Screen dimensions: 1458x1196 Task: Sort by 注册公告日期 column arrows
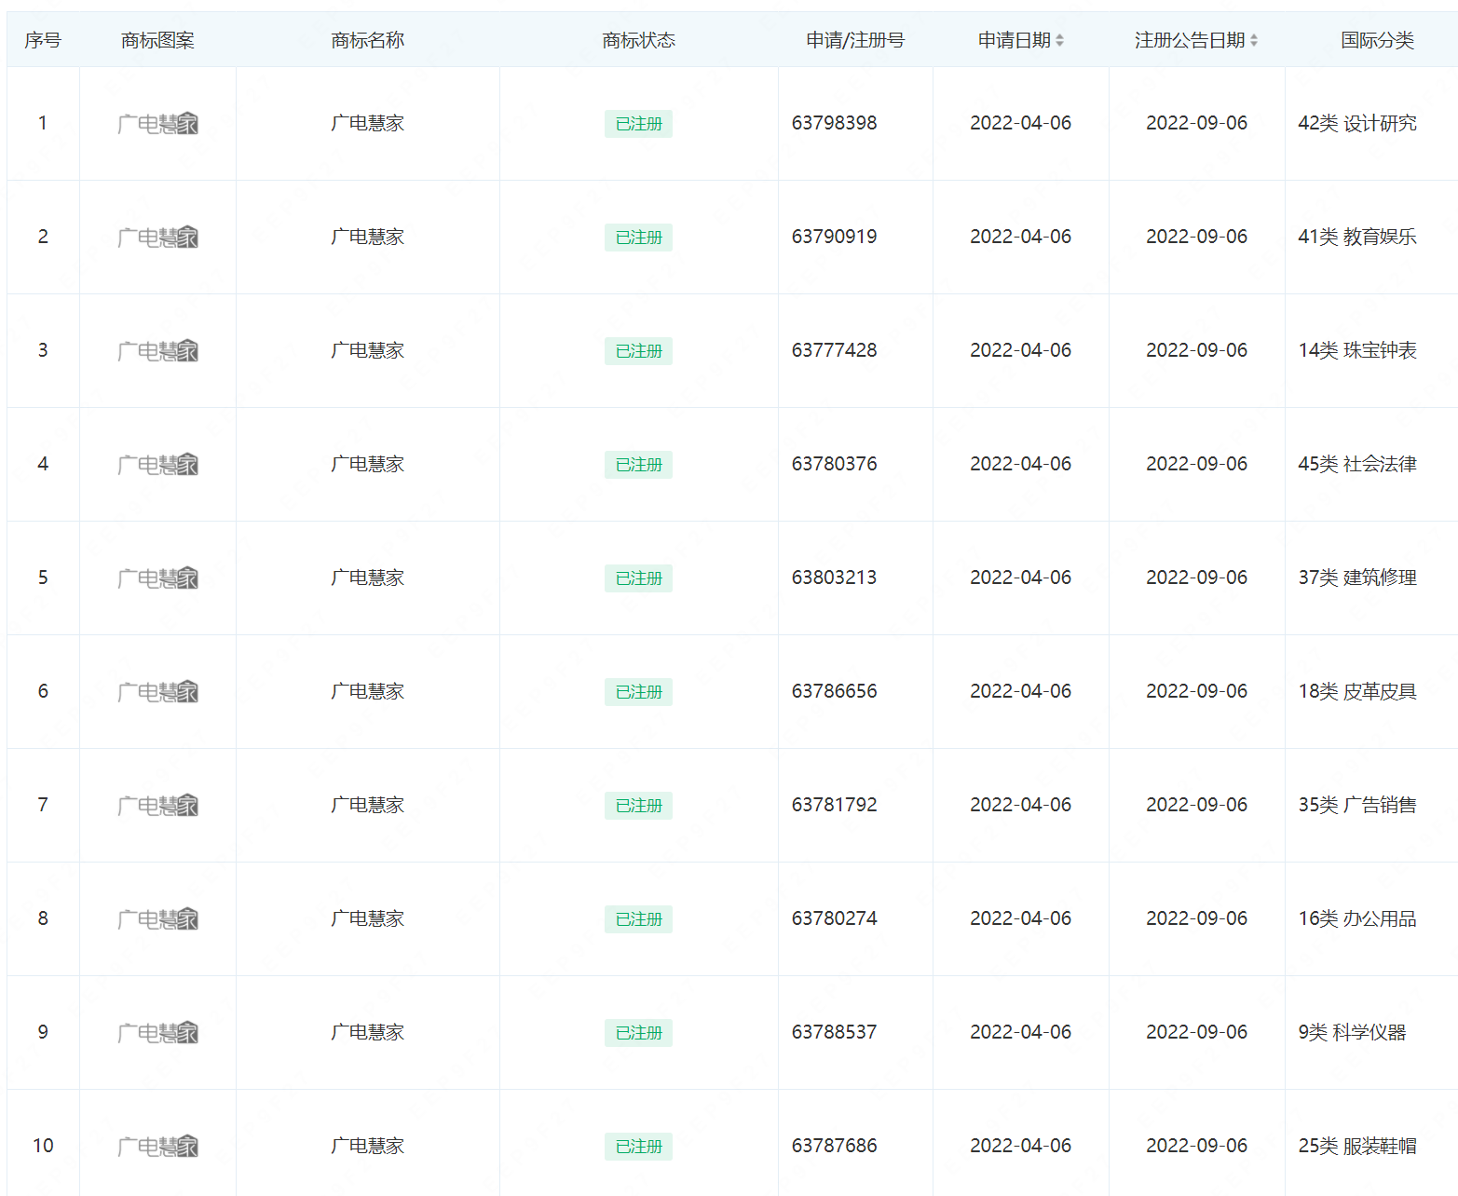click(x=1254, y=40)
